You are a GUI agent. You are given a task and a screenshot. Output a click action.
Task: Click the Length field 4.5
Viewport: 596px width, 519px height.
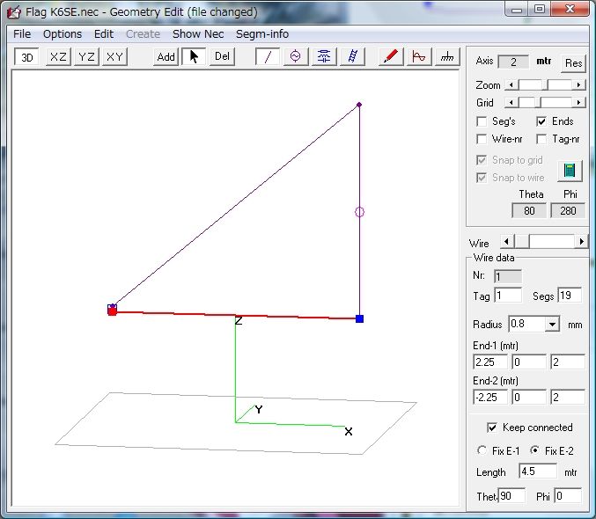pyautogui.click(x=538, y=471)
